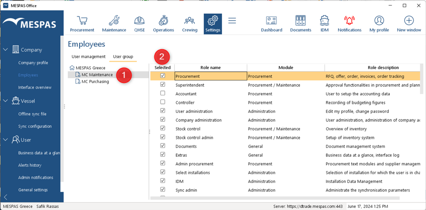Open Interface overview
The height and width of the screenshot is (210, 426).
pyautogui.click(x=35, y=88)
